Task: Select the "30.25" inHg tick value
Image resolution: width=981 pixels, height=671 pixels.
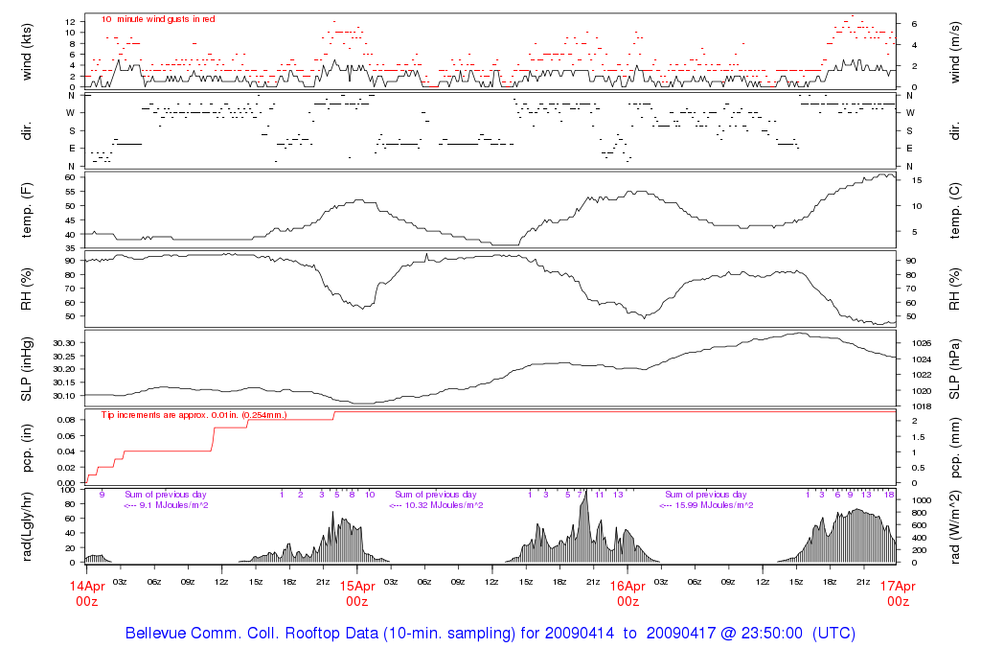Action: pos(64,357)
